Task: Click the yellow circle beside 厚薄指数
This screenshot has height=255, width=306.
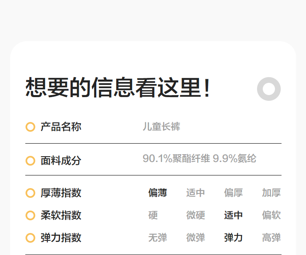Action: pyautogui.click(x=30, y=193)
